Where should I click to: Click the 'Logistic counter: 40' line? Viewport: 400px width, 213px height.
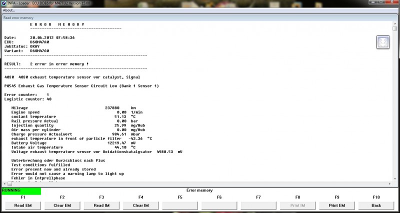pos(28,99)
